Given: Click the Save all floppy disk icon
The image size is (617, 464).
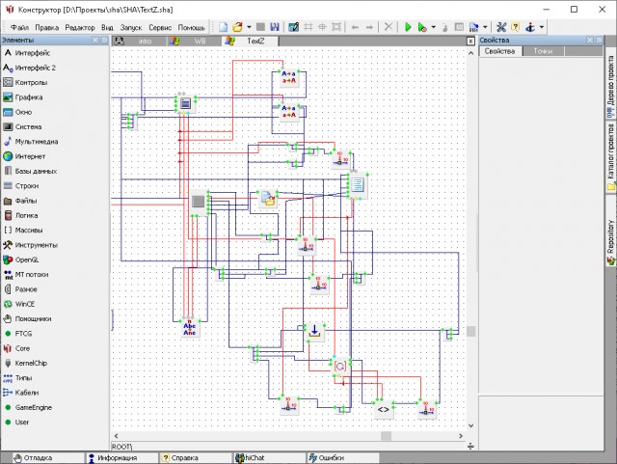Looking at the screenshot, I should (275, 27).
